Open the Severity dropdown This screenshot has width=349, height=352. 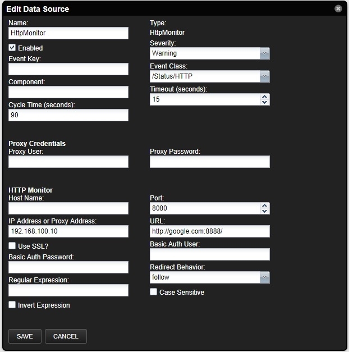[x=265, y=53]
